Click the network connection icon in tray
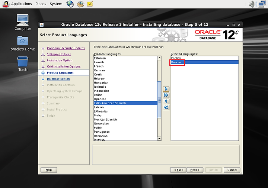Viewport: 268px width, 188px height. 262,4
